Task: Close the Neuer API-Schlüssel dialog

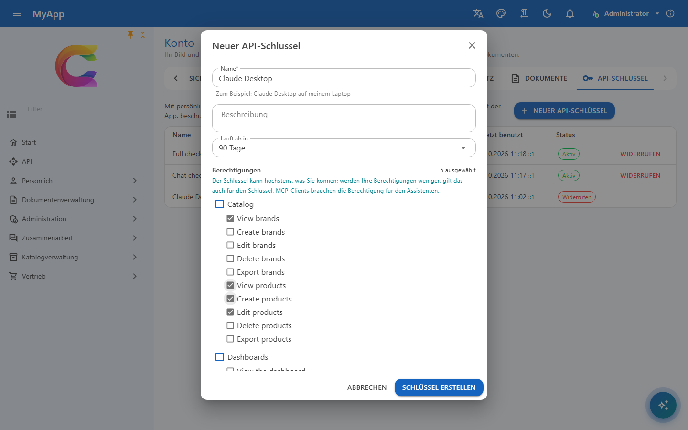Action: coord(472,45)
